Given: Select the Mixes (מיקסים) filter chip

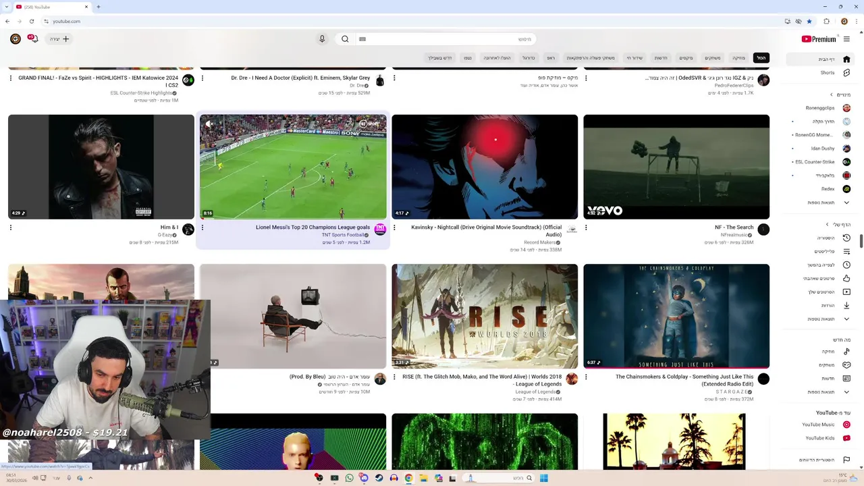Looking at the screenshot, I should pyautogui.click(x=686, y=58).
